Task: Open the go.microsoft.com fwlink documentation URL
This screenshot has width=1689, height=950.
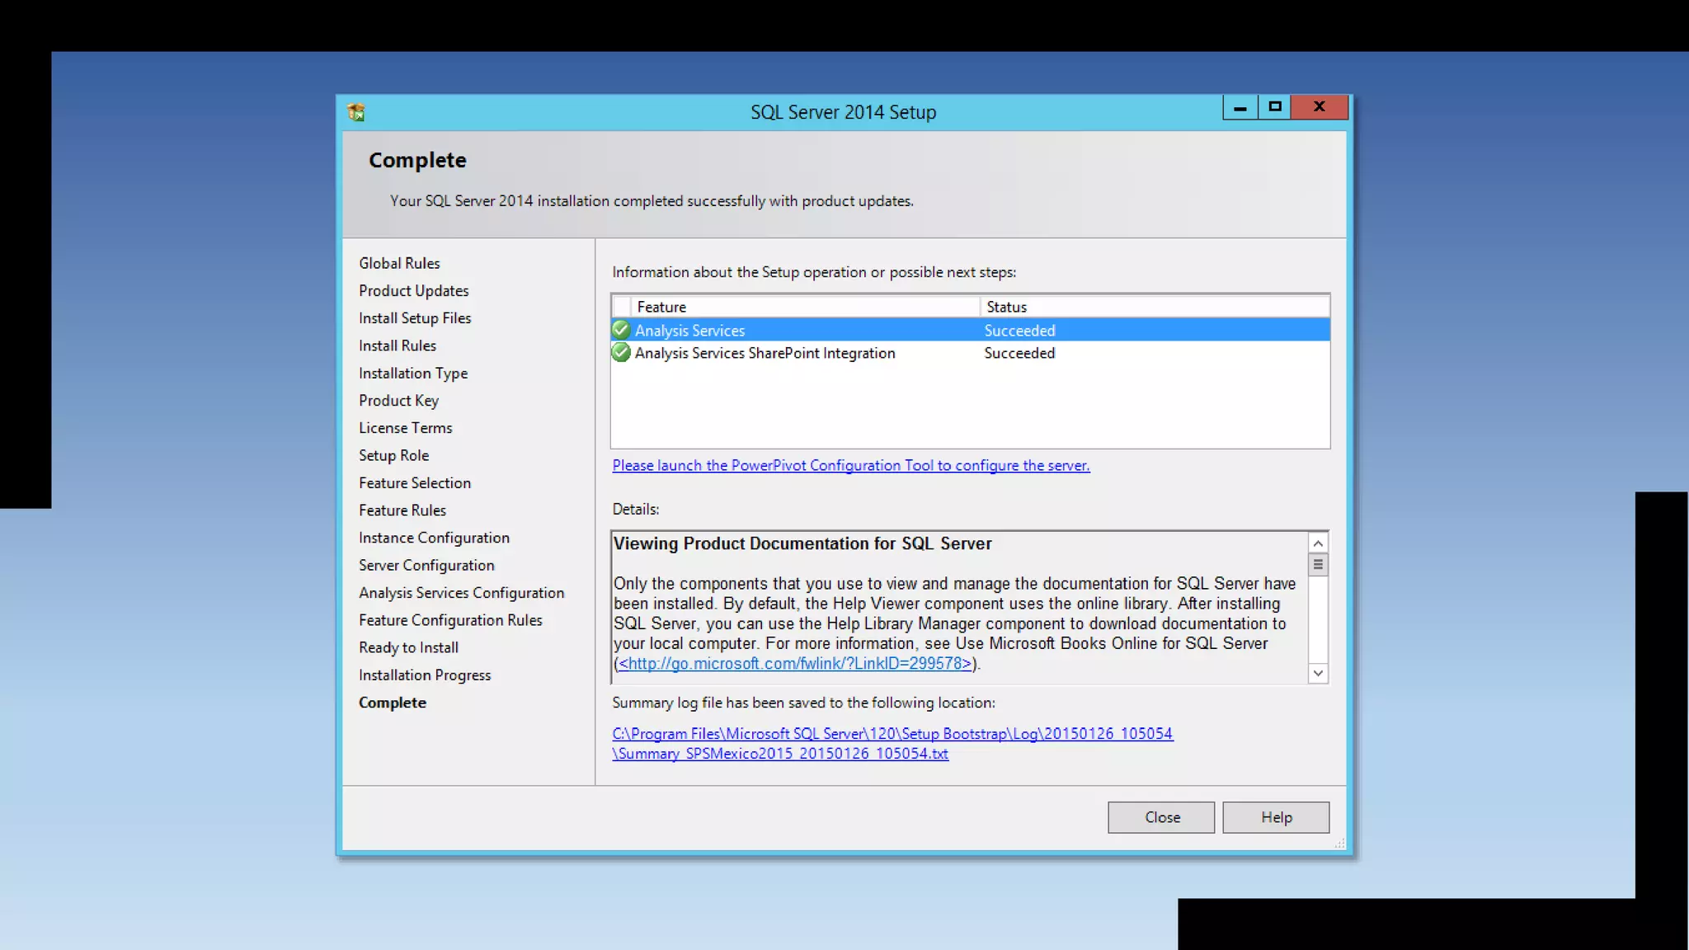Action: click(x=795, y=664)
